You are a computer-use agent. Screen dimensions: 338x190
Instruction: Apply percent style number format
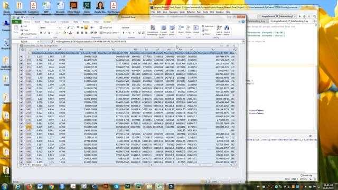coord(129,33)
